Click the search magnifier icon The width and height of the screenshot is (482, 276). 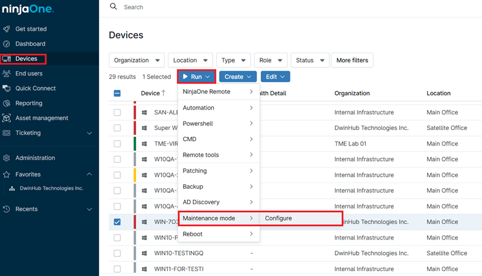click(x=114, y=6)
